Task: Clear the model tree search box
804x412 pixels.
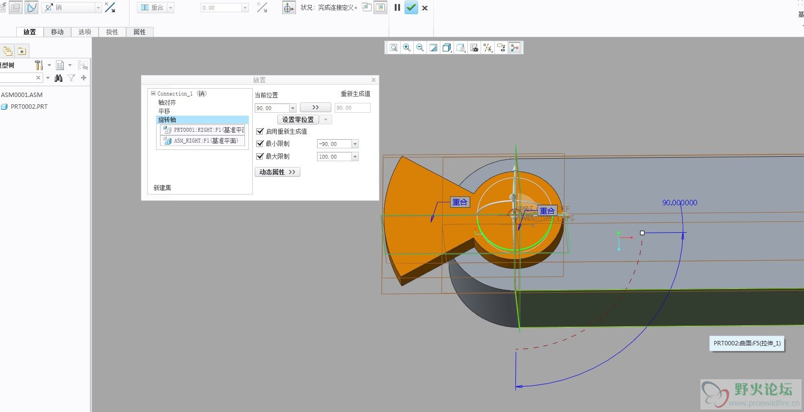Action: click(38, 78)
